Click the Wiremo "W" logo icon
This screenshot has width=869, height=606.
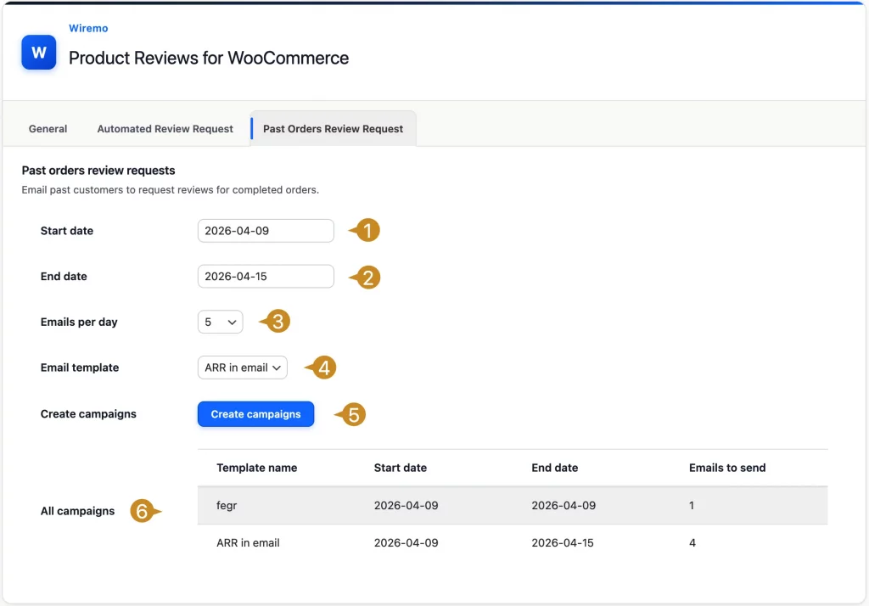(x=38, y=52)
